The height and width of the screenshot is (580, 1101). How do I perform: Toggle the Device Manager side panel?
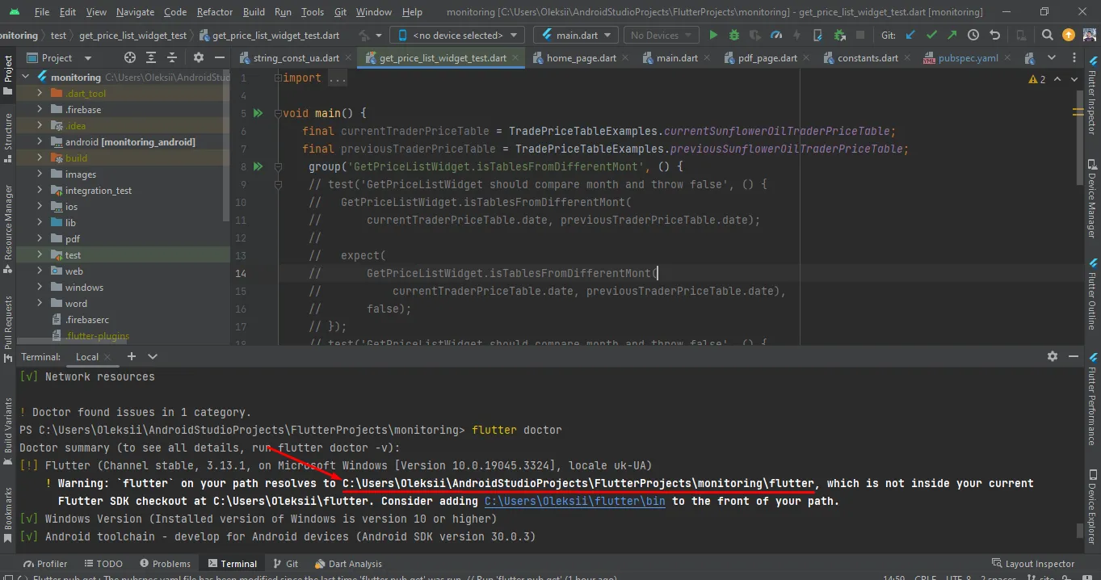point(1092,198)
